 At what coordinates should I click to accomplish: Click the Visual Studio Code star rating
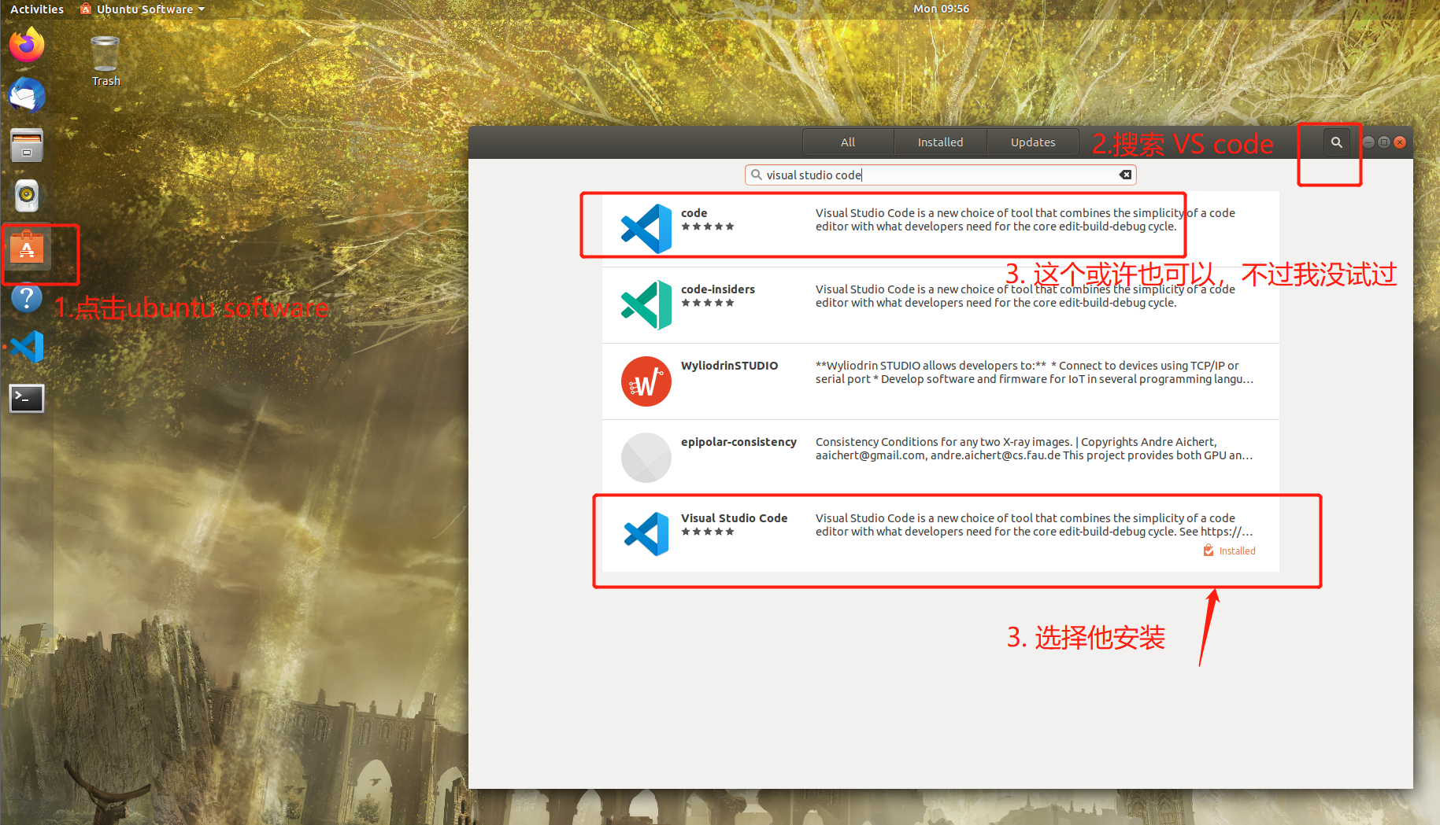click(708, 532)
